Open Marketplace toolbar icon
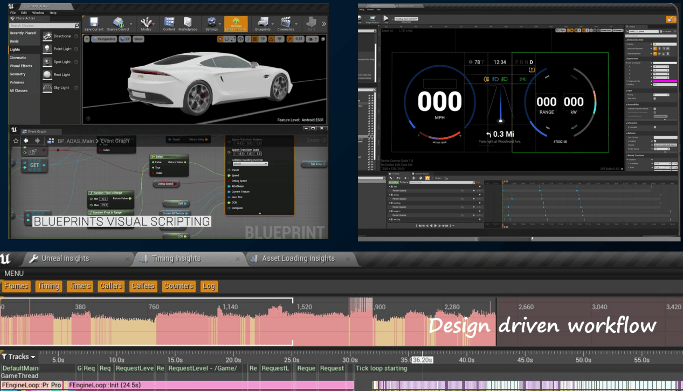The height and width of the screenshot is (391, 683). coord(188,23)
